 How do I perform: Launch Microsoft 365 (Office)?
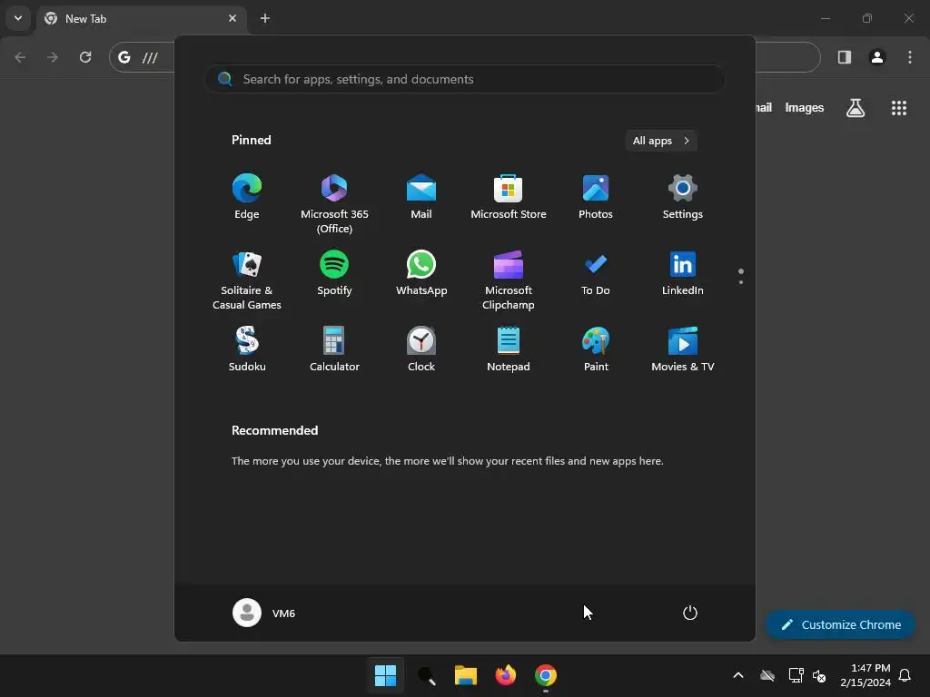pos(334,204)
